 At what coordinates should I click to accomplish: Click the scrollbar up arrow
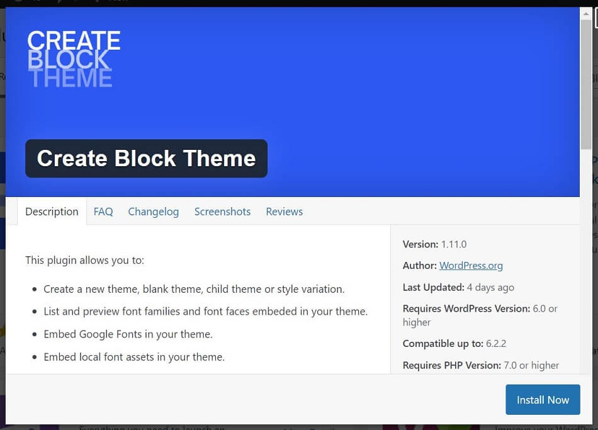[x=586, y=14]
